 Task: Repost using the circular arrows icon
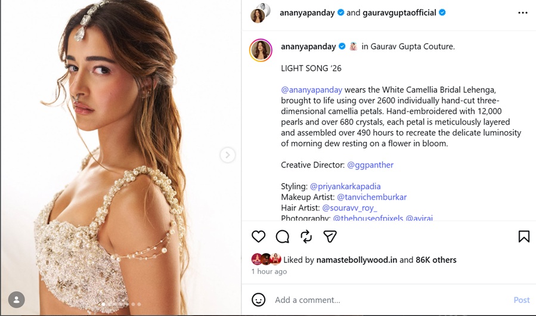click(306, 237)
